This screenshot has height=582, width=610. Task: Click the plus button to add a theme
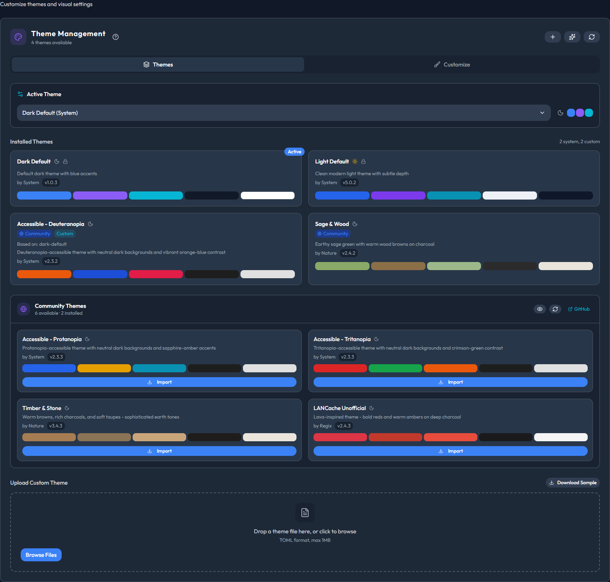pos(553,37)
